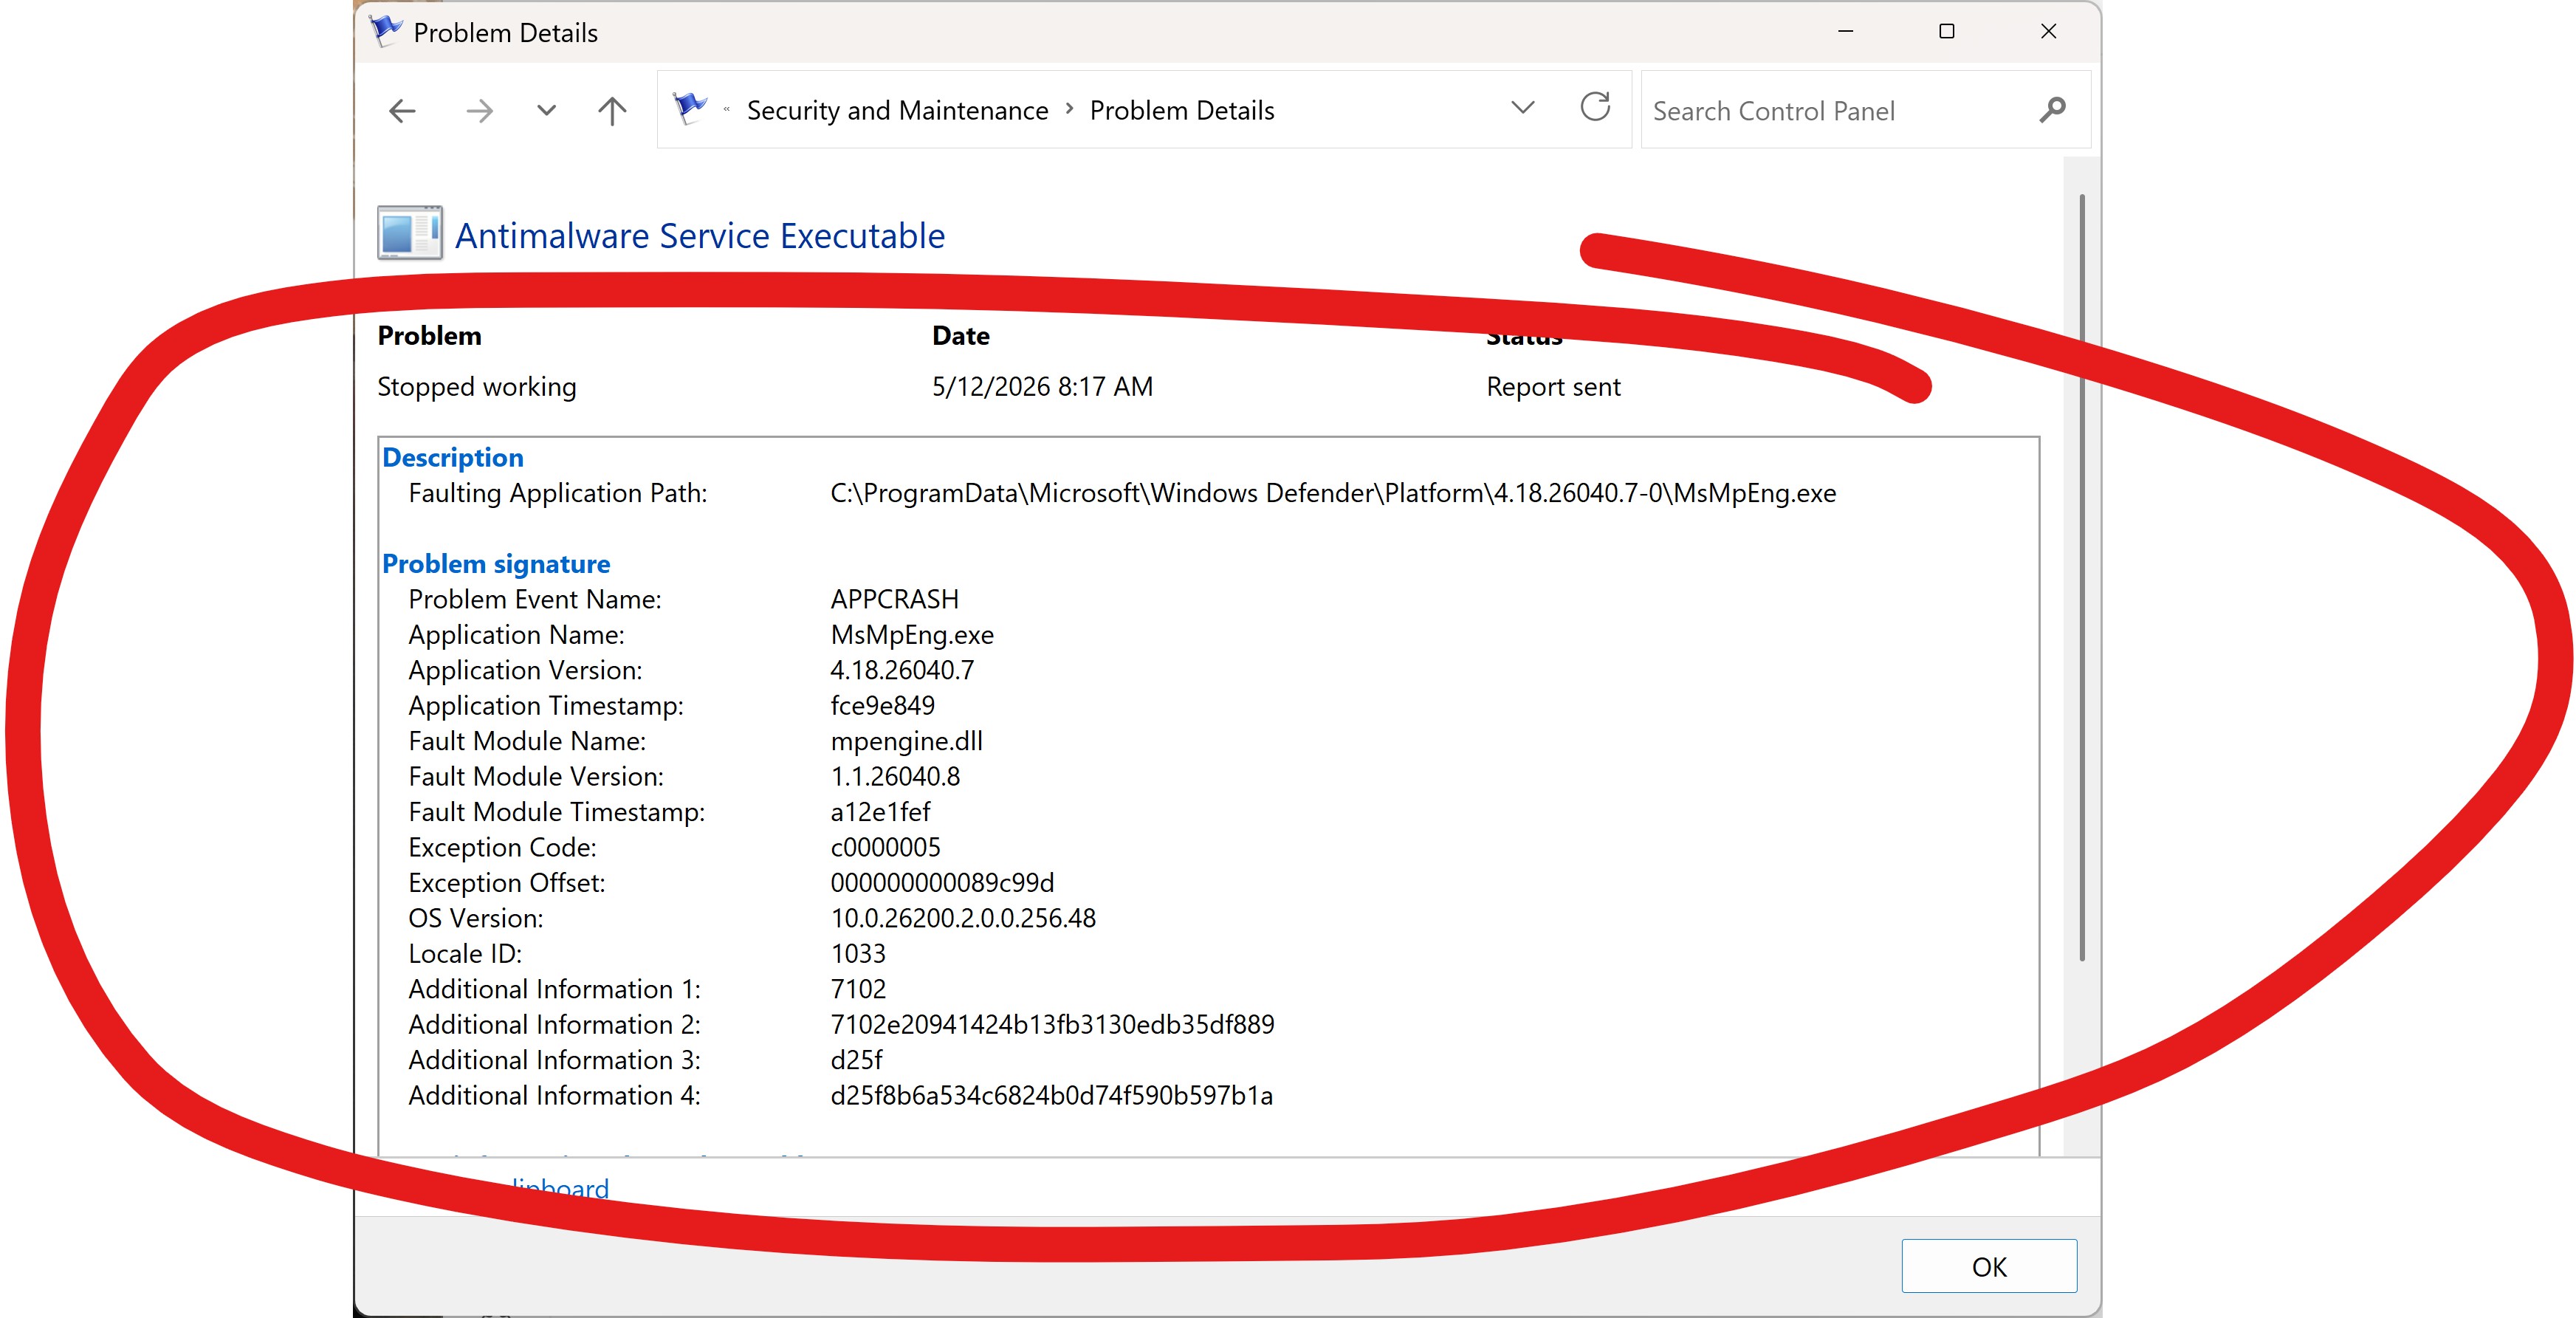Open Security and Maintenance breadcrumb
Viewport: 2576px width, 1318px height.
pyautogui.click(x=897, y=110)
